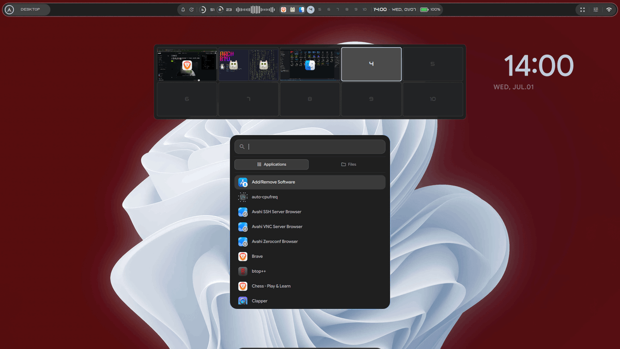Click the Avahi VNC Server Browser icon

tap(243, 227)
